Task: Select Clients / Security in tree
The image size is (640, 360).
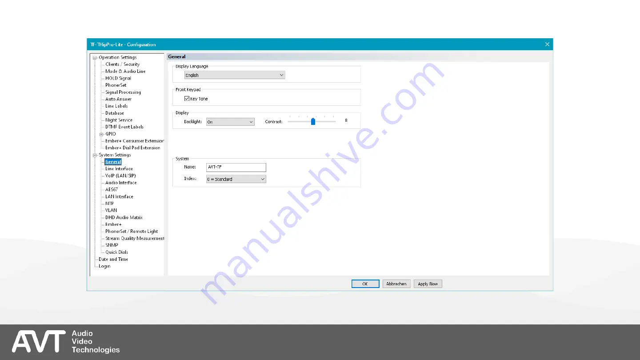Action: [x=122, y=64]
